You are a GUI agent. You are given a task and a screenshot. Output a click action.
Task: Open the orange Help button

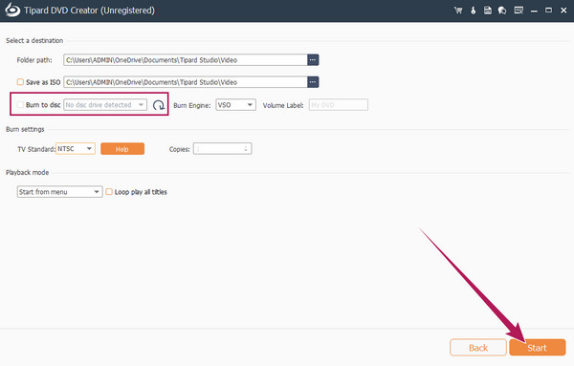coord(122,149)
